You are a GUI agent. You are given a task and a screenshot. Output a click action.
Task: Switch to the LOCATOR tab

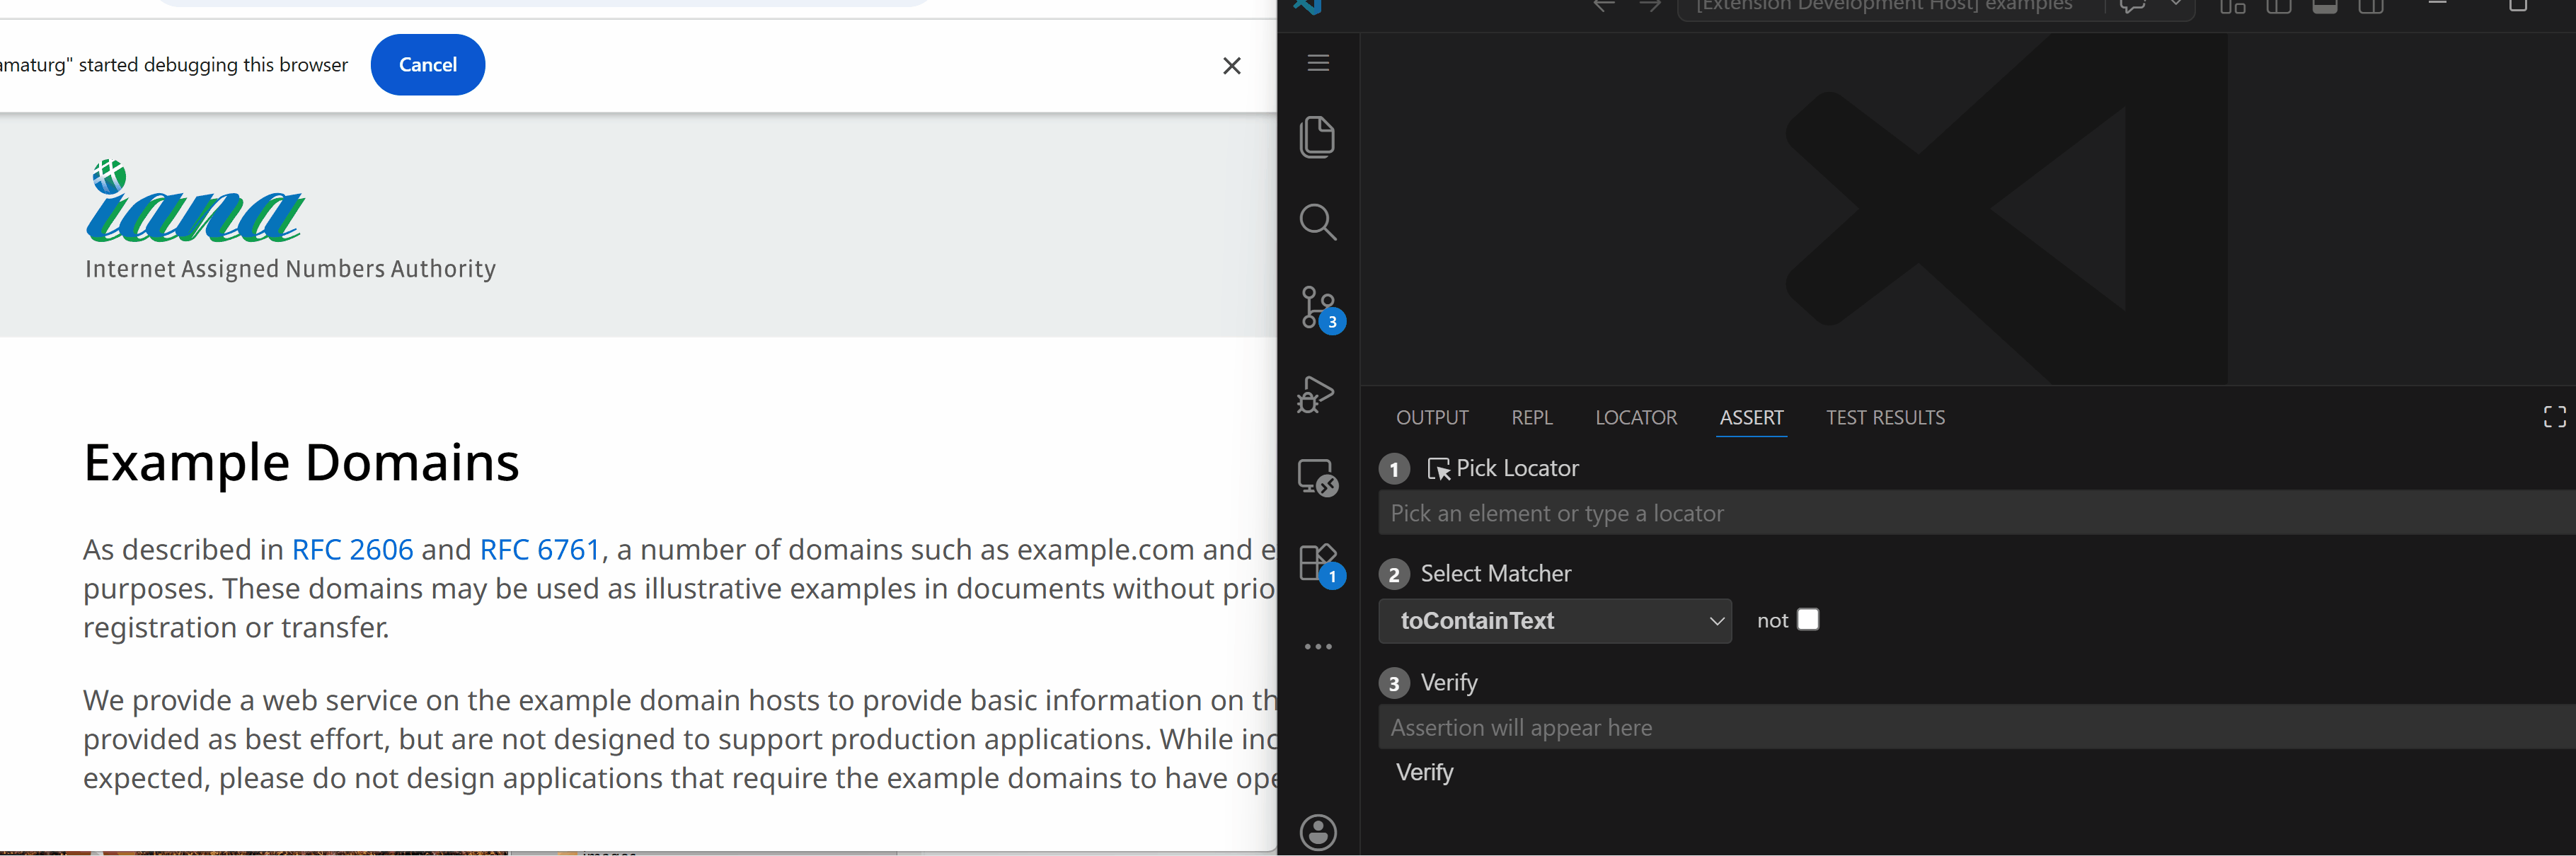1635,418
